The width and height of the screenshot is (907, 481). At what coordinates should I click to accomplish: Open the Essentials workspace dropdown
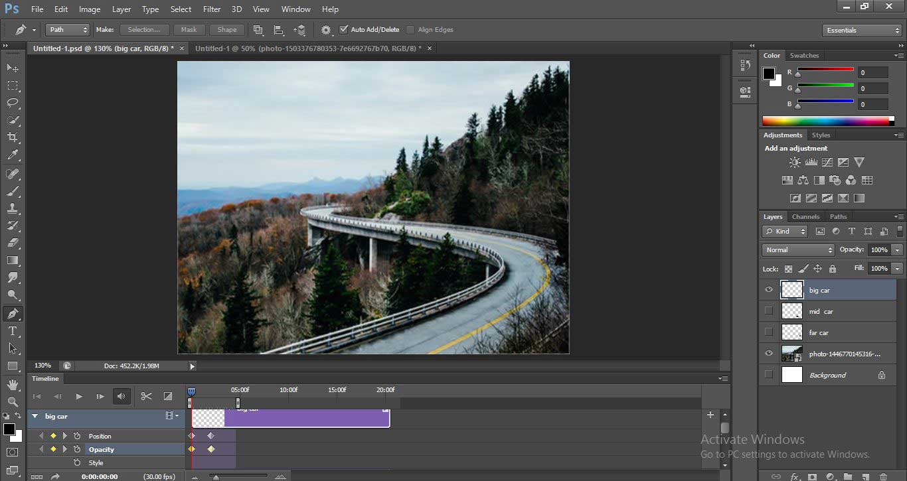tap(861, 31)
